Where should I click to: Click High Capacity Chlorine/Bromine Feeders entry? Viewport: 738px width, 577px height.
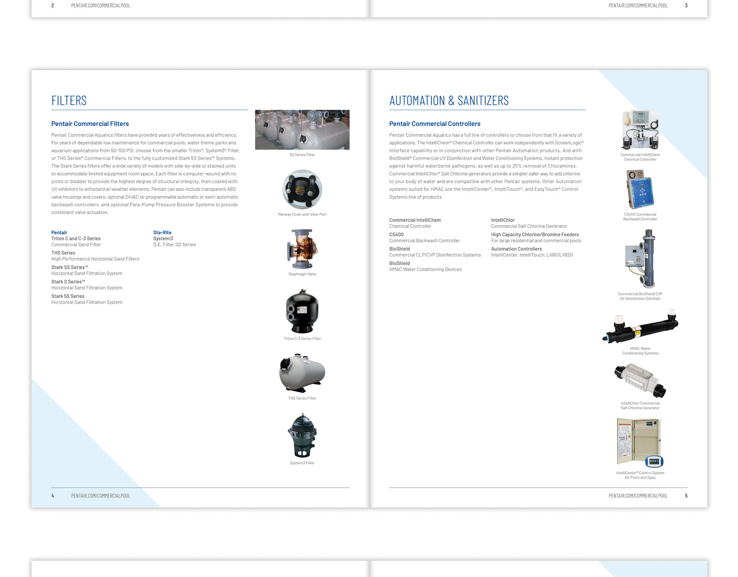point(536,237)
